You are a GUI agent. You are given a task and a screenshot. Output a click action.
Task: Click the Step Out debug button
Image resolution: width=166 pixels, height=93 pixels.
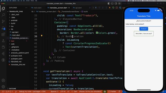[x=106, y=8]
